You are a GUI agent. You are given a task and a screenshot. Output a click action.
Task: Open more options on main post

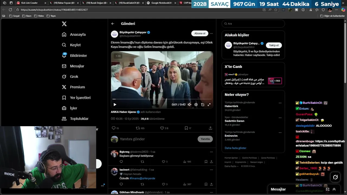click(211, 34)
